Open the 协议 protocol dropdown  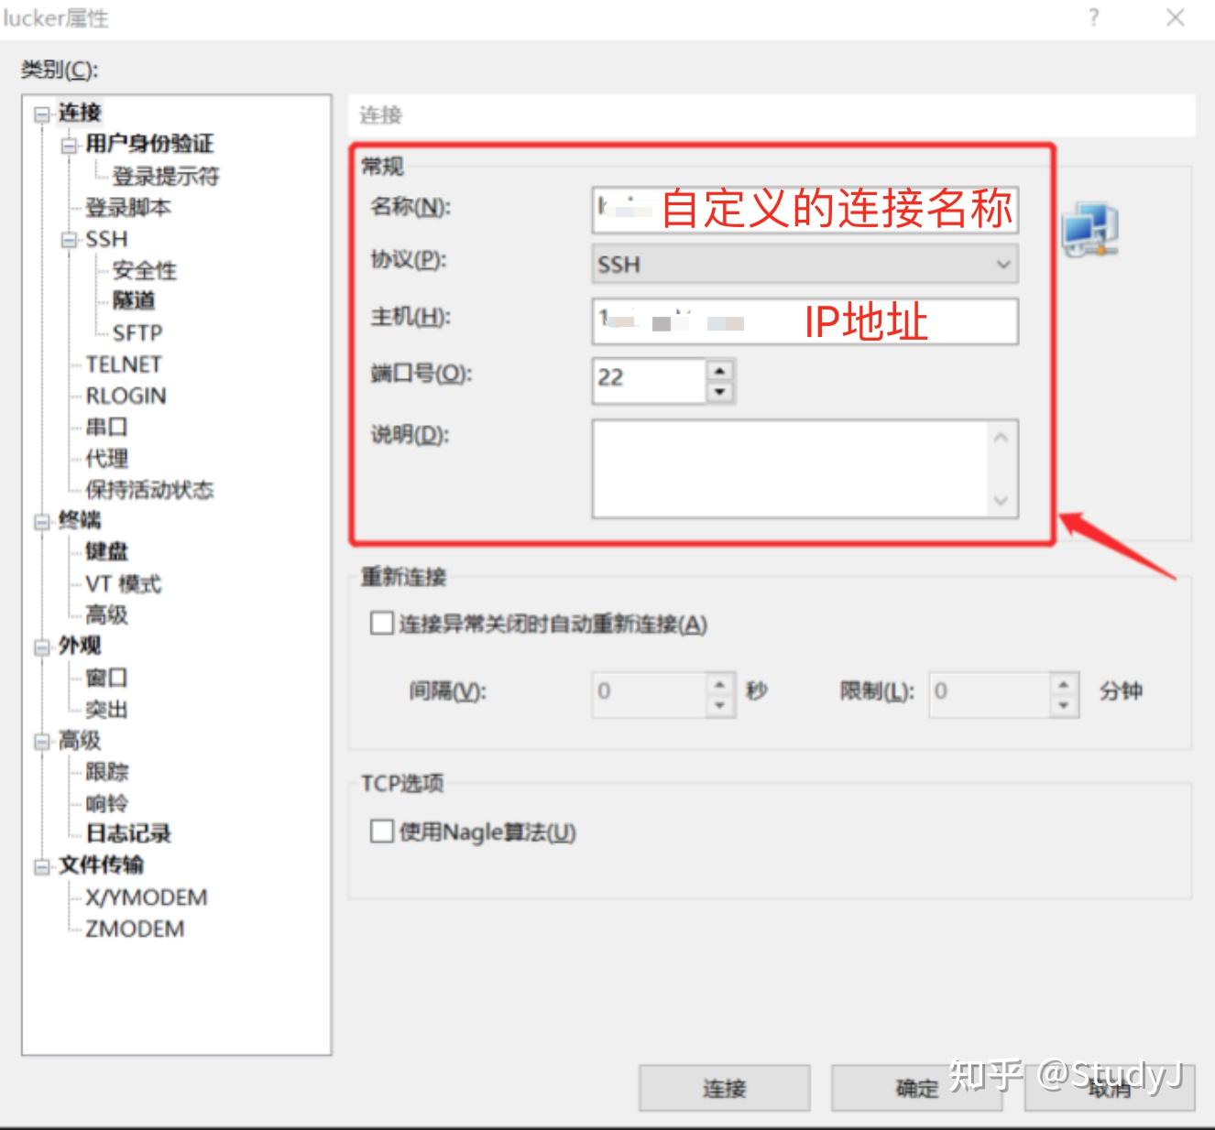pyautogui.click(x=1002, y=265)
